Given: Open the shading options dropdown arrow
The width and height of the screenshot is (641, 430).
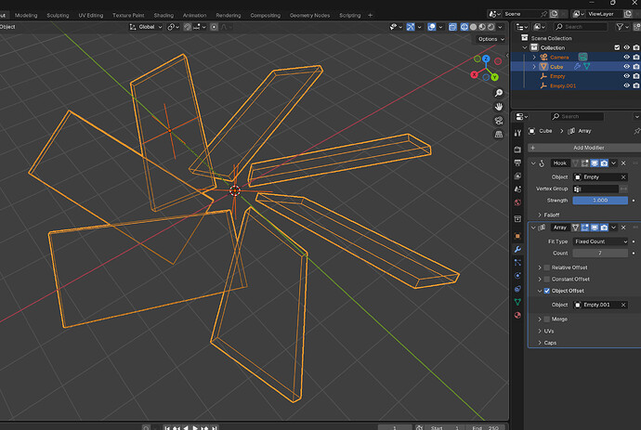Looking at the screenshot, I should tap(500, 27).
